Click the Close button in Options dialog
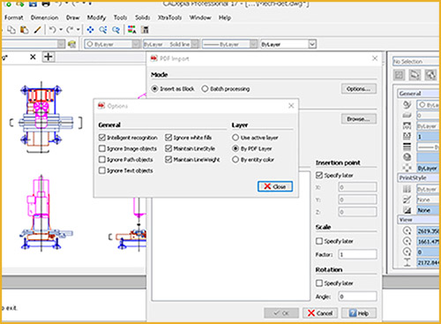The height and width of the screenshot is (324, 441). (275, 186)
